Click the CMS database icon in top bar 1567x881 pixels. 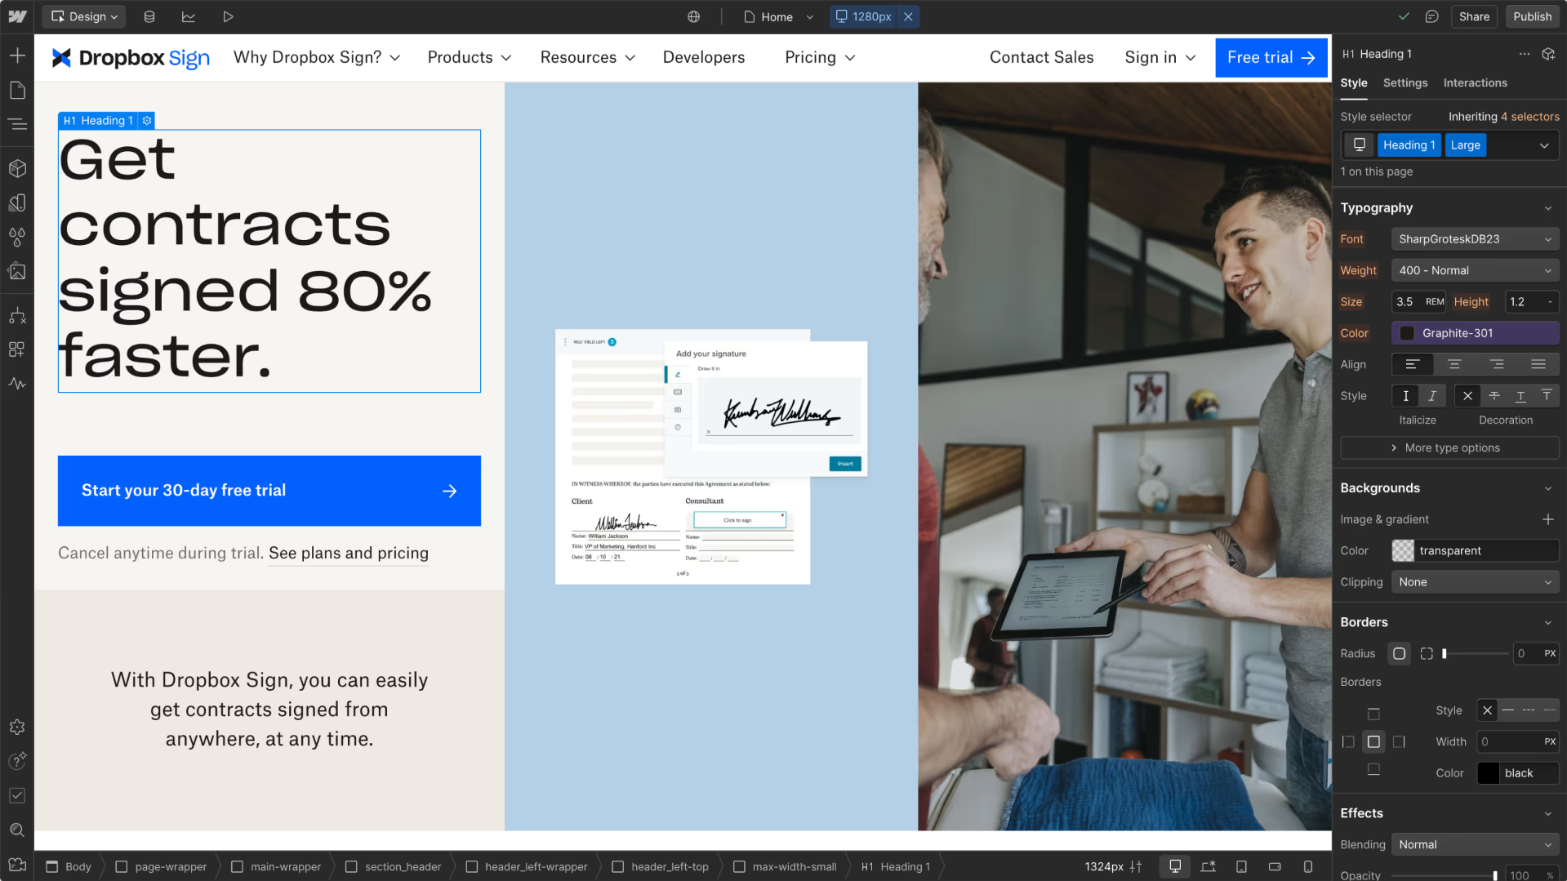149,16
